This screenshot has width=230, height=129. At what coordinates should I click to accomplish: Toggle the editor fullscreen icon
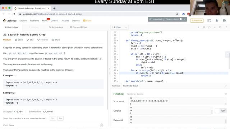point(226,27)
